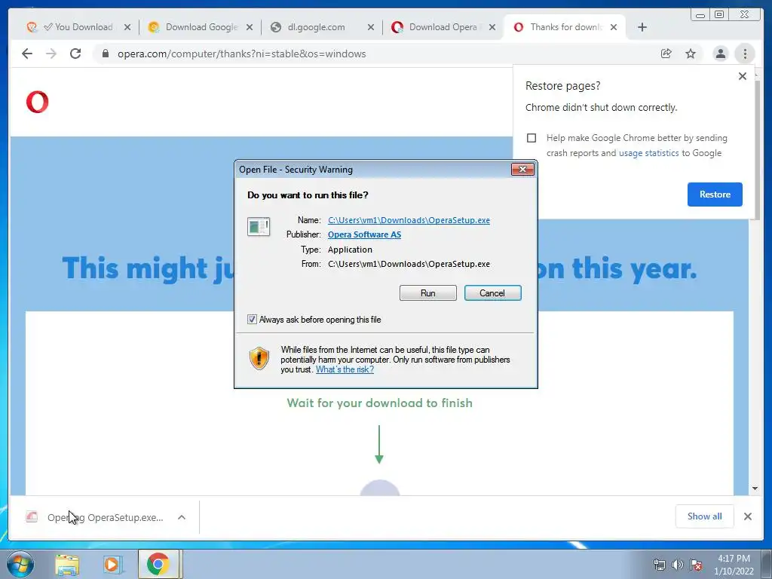Open Chrome three-dot menu
Image resolution: width=772 pixels, height=579 pixels.
click(x=745, y=54)
